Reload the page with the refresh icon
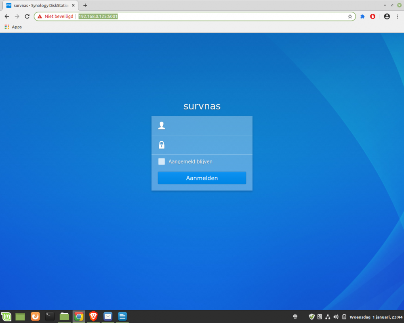The width and height of the screenshot is (404, 323). (27, 17)
